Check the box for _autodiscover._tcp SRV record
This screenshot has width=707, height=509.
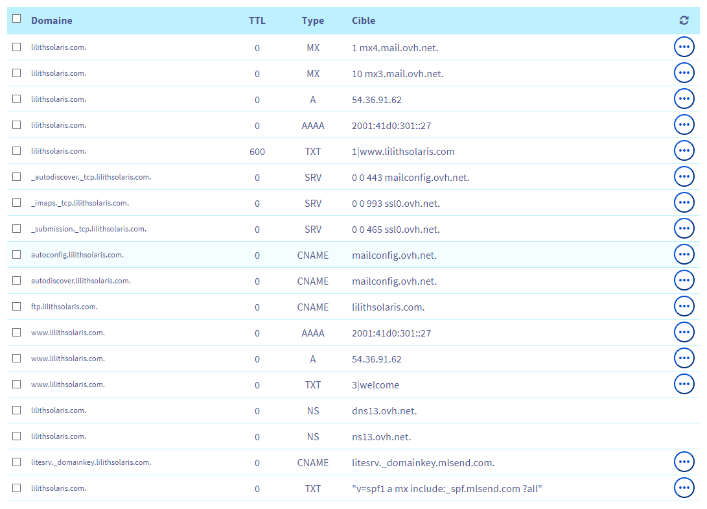point(17,177)
